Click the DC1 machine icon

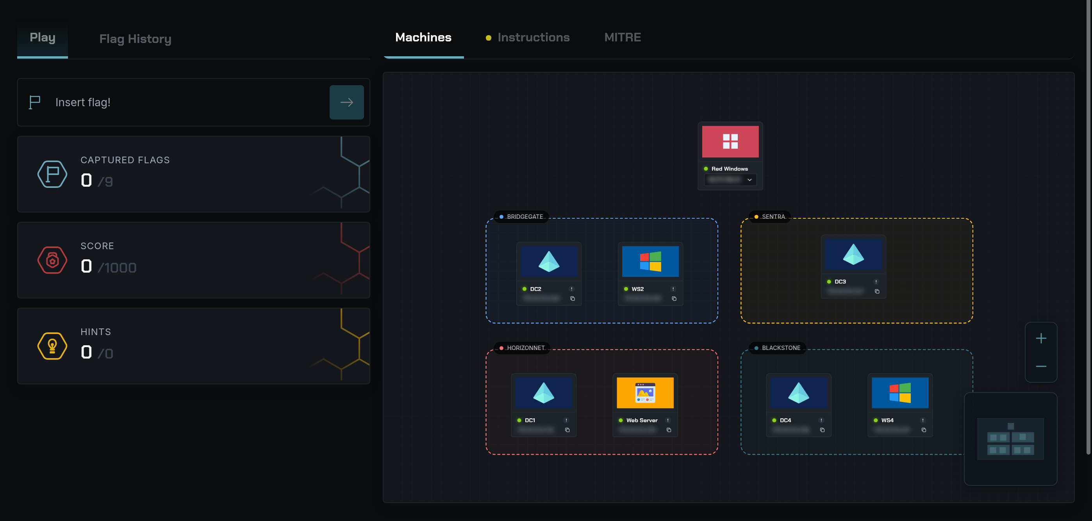[x=543, y=393]
